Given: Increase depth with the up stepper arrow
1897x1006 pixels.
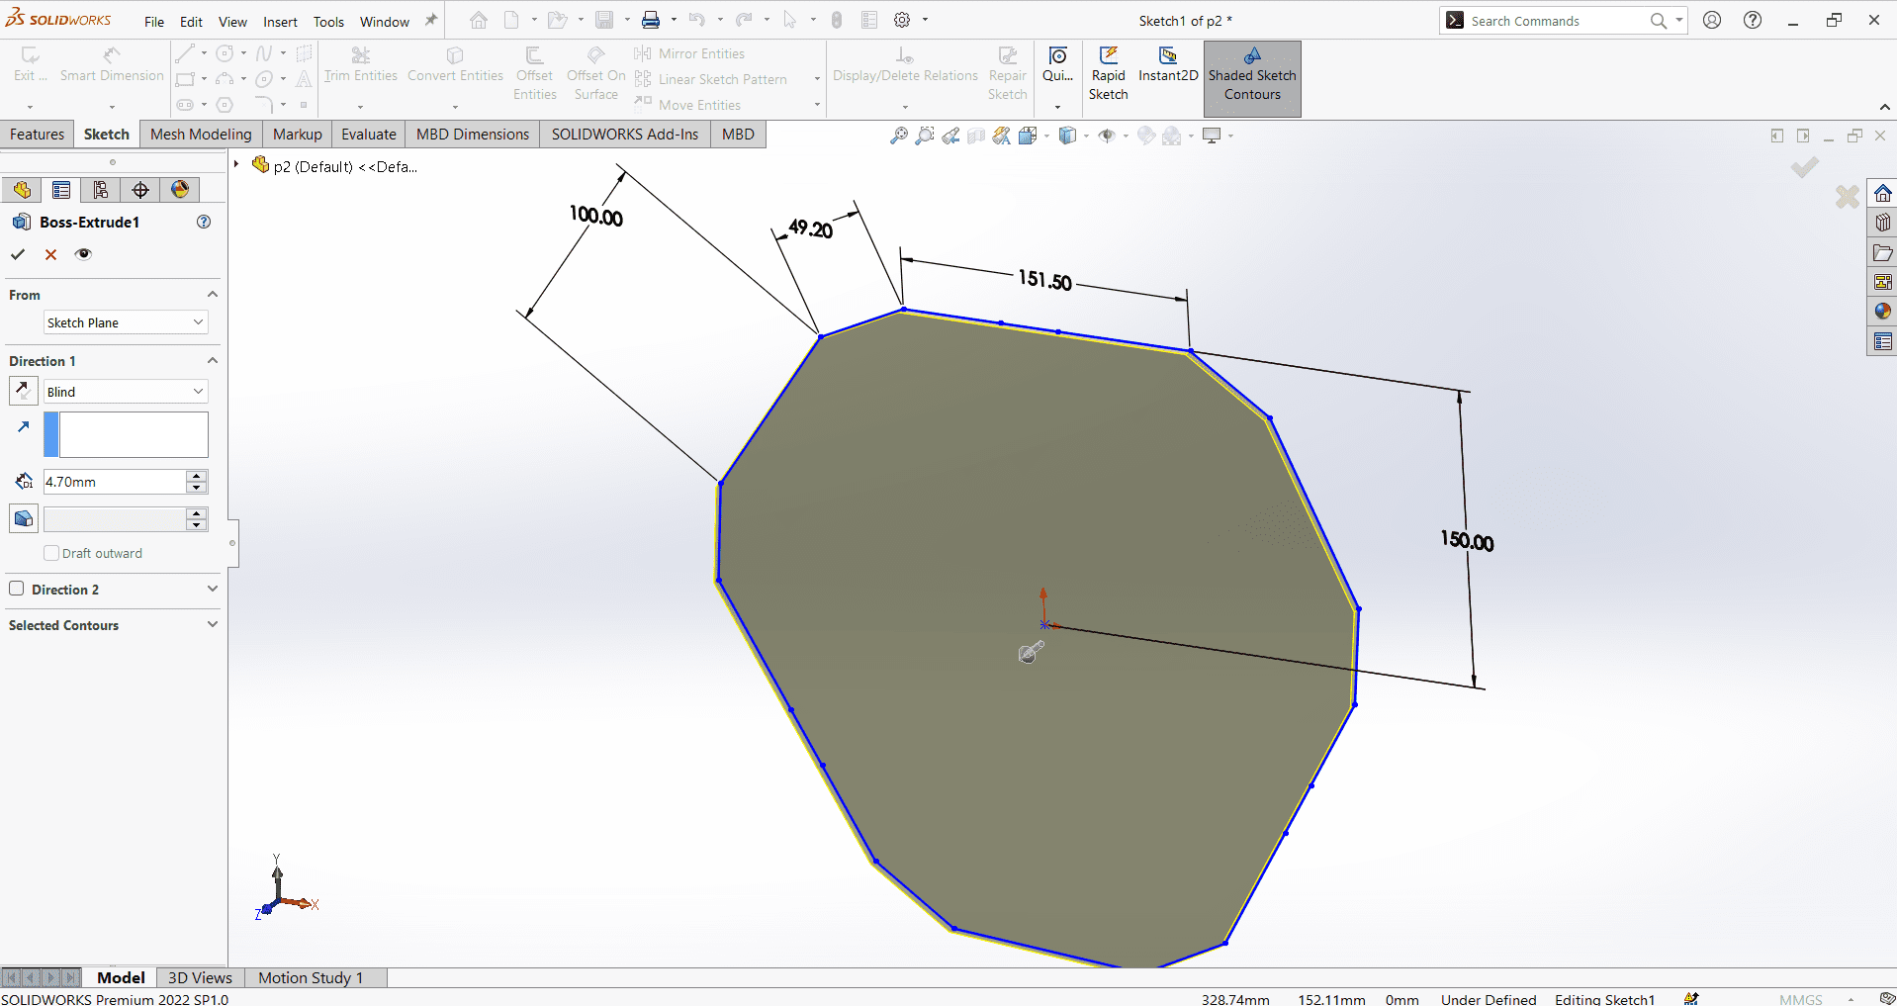Looking at the screenshot, I should [197, 476].
